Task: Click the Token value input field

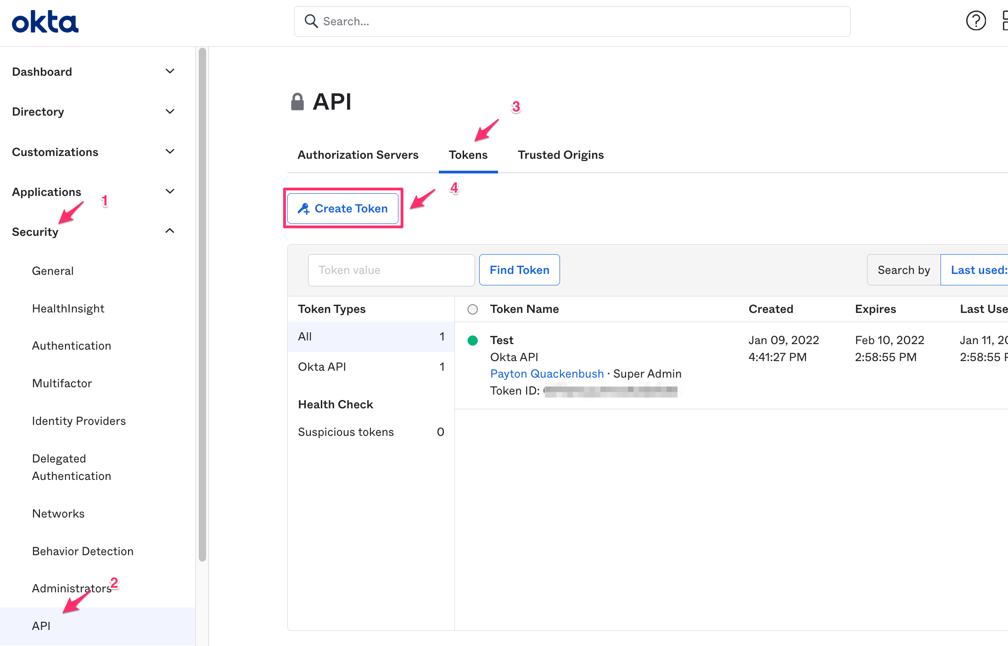Action: click(392, 270)
